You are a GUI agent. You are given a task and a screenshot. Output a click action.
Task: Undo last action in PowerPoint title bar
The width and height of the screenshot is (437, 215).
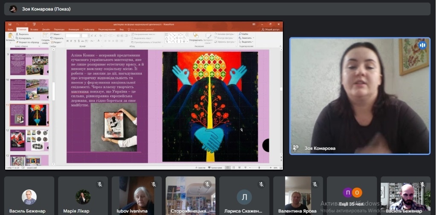(x=17, y=24)
